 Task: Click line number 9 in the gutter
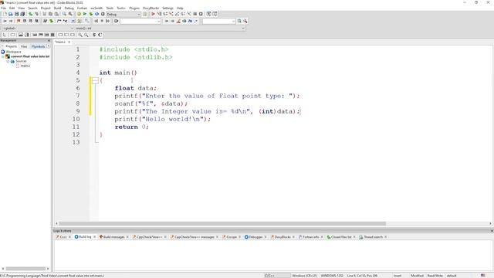tap(77, 111)
